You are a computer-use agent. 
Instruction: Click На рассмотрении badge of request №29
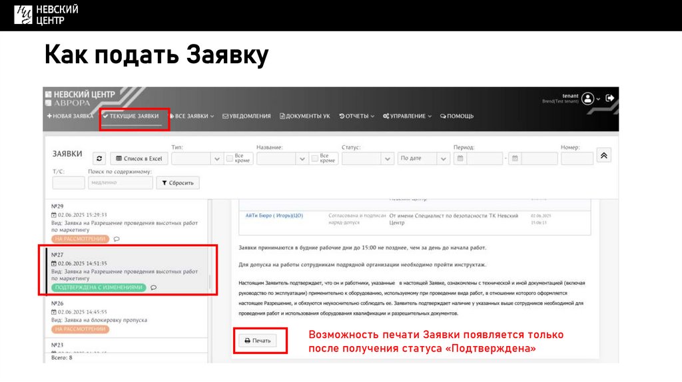coord(80,239)
